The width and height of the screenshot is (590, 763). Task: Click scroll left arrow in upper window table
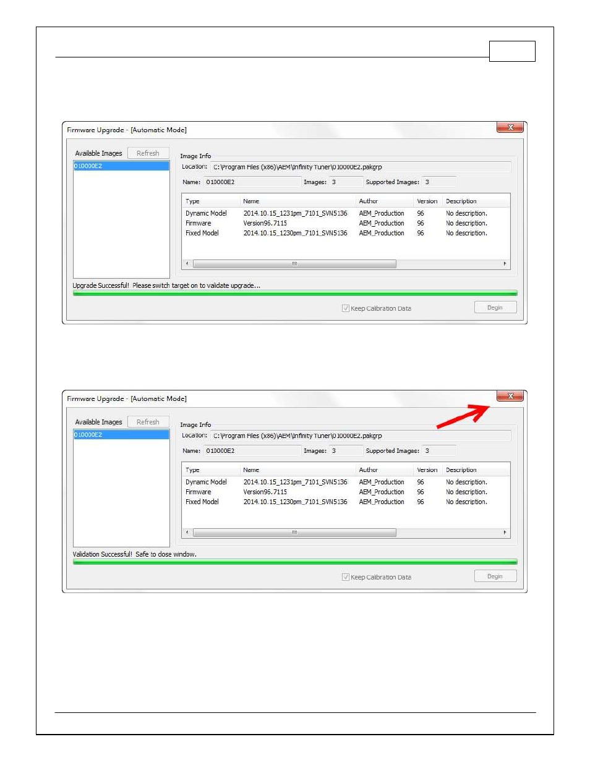pos(187,264)
